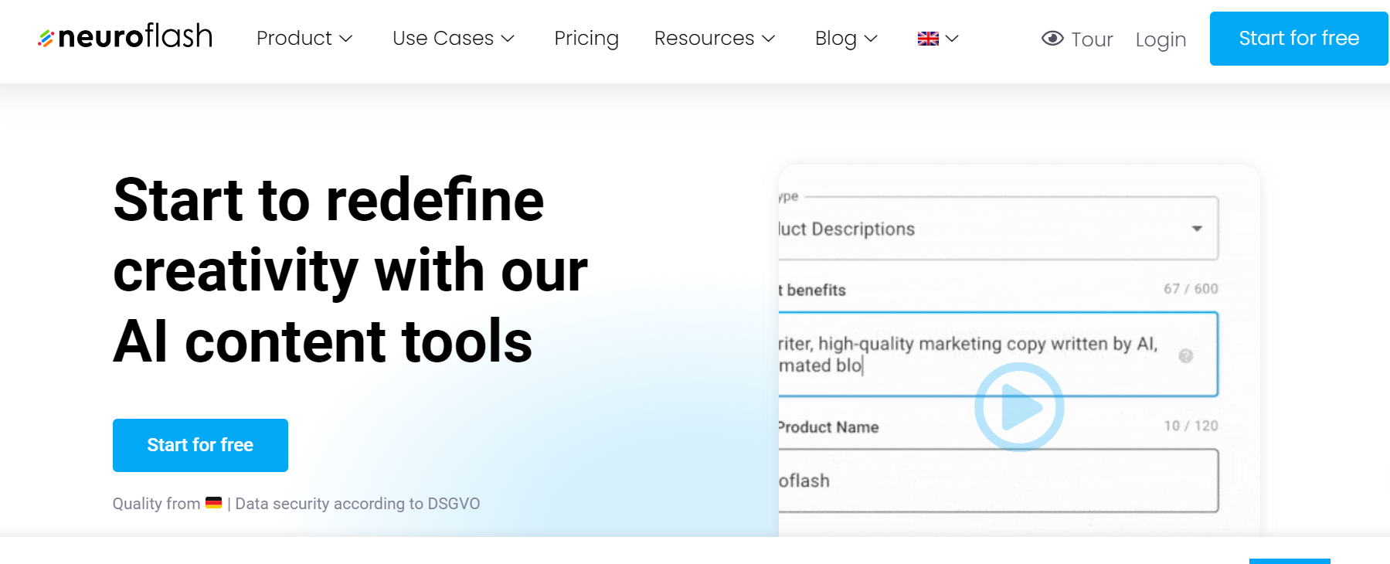Viewport: 1390px width, 564px height.
Task: Click the Login link
Action: pyautogui.click(x=1161, y=39)
